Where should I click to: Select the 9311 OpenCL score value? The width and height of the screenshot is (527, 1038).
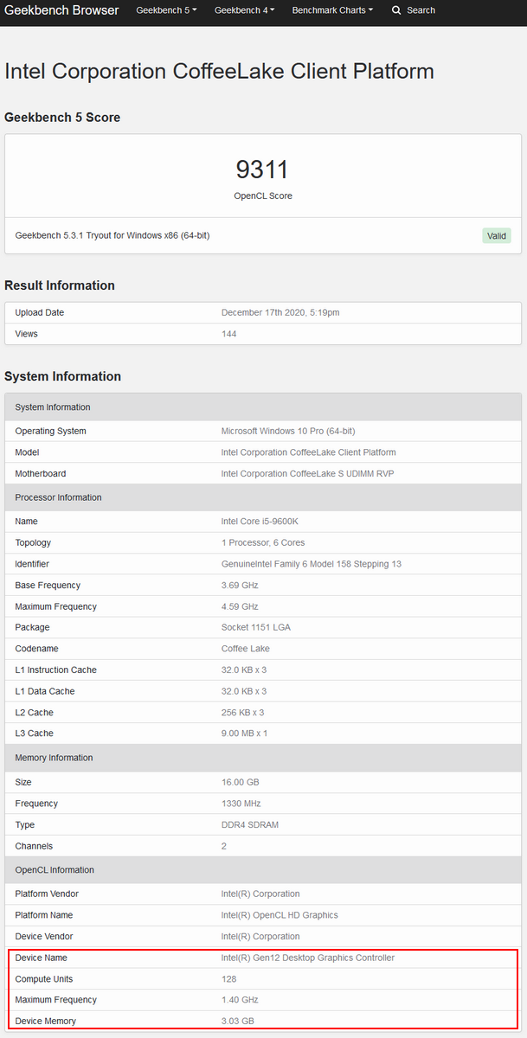click(x=262, y=169)
